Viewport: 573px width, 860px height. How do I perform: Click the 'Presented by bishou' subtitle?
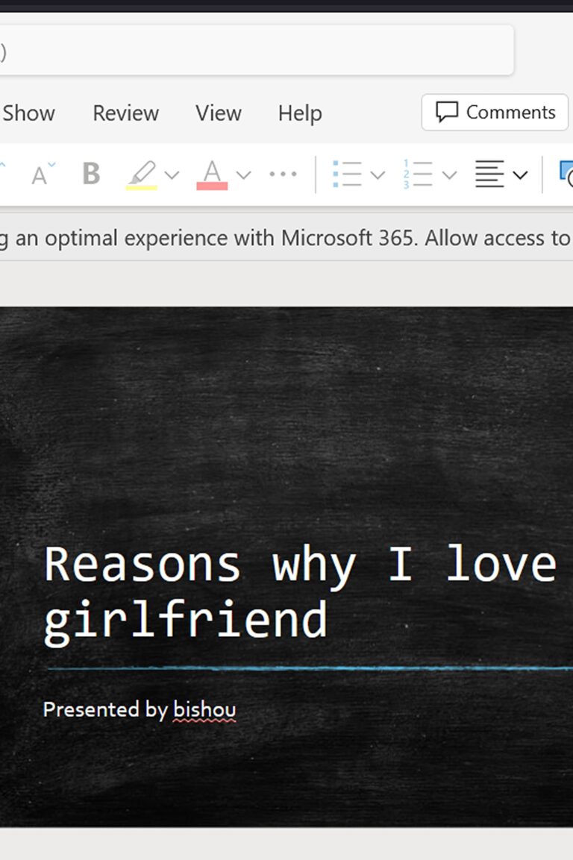click(140, 709)
